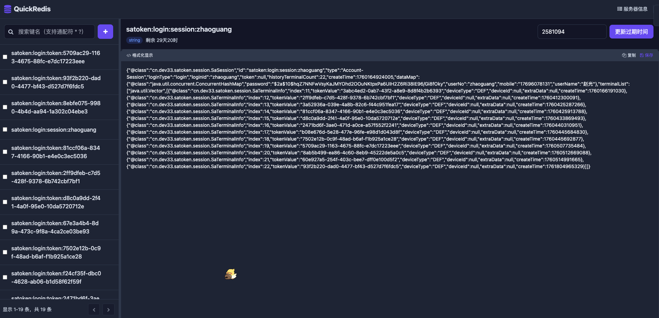Copy the value with 复制
The height and width of the screenshot is (318, 659).
pyautogui.click(x=629, y=55)
